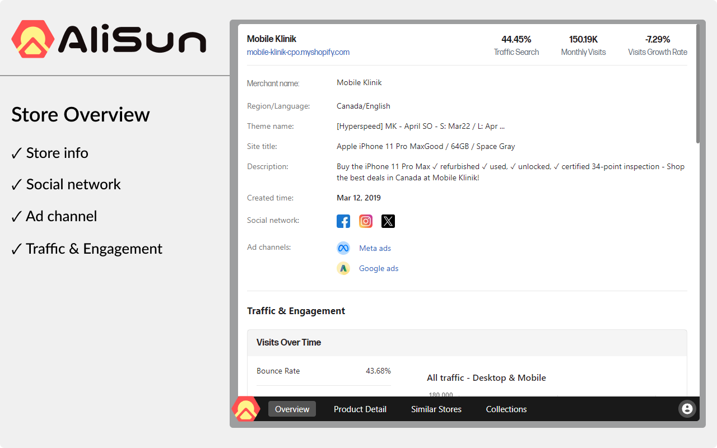Click the Merchant name value Mobile Klinik
Image resolution: width=717 pixels, height=448 pixels.
click(359, 82)
